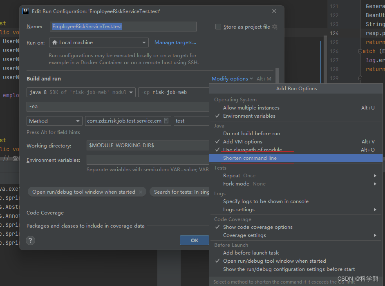
Task: Click line number 128 in editor gutter
Action: 334,69
